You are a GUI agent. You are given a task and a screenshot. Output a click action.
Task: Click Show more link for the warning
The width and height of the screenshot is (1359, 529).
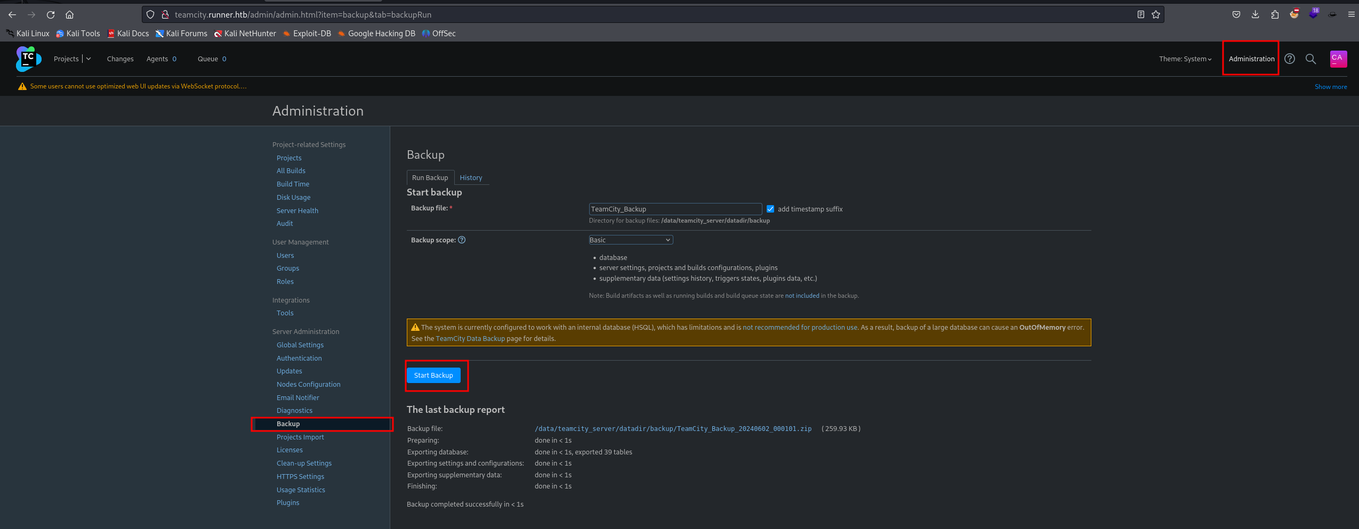pyautogui.click(x=1331, y=87)
